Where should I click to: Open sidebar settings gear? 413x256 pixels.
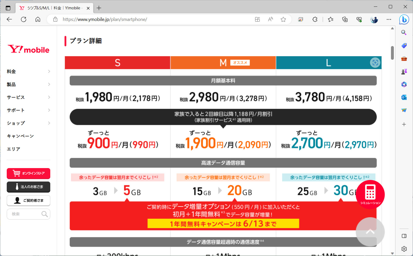(x=404, y=249)
